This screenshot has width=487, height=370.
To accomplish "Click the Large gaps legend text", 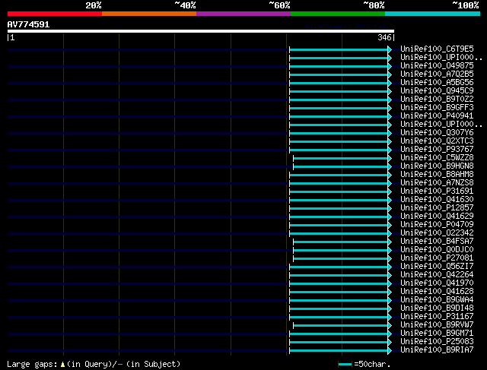I will (32, 364).
